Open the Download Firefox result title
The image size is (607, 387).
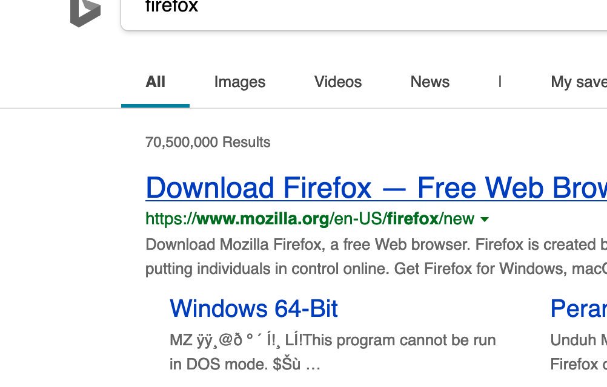(x=376, y=188)
